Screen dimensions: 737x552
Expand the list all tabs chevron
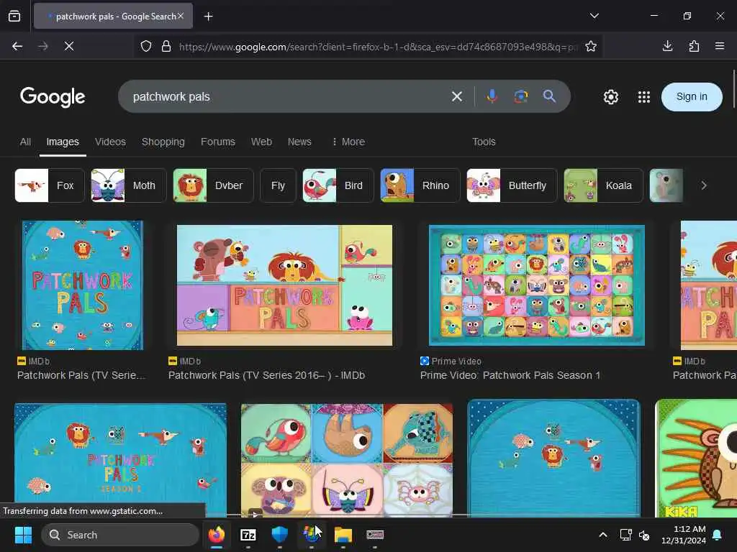pos(594,16)
